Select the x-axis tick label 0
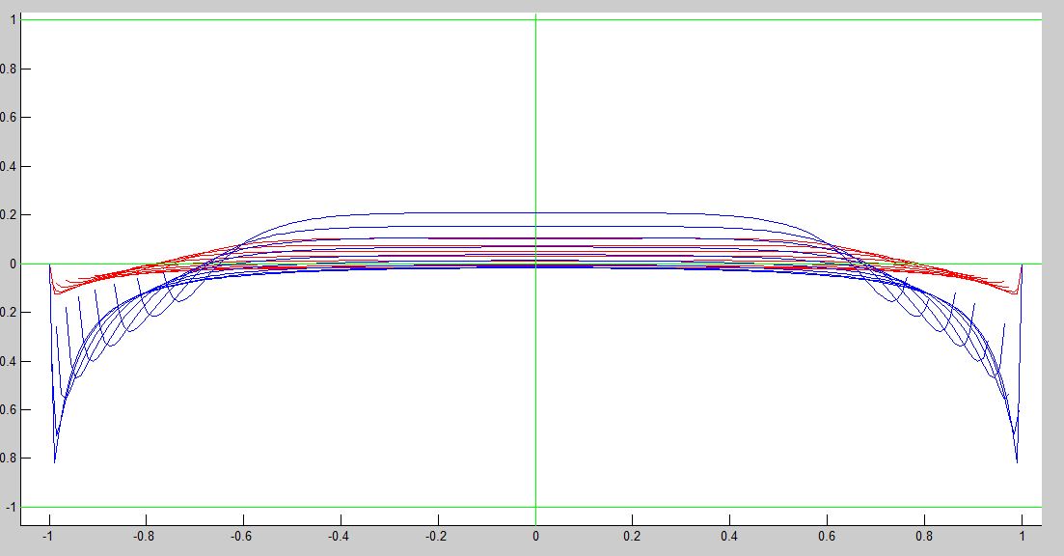This screenshot has height=556, width=1064. pos(535,535)
